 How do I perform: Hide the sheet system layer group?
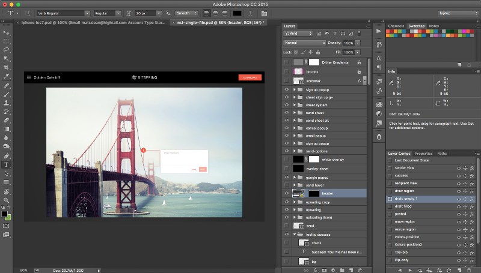[287, 105]
